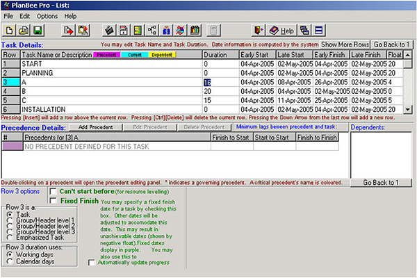Click Go Back to 1 below Dependents

pos(381,183)
